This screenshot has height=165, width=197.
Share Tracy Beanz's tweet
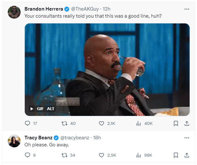point(186,155)
